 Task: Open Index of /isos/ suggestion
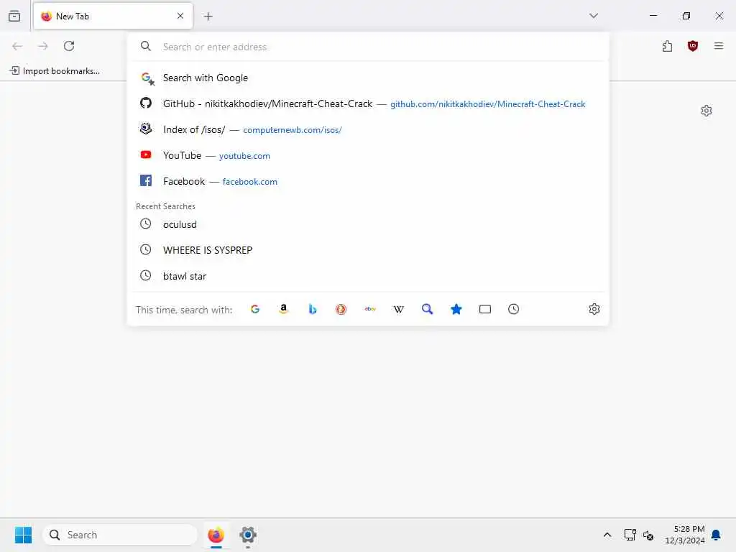pos(367,129)
